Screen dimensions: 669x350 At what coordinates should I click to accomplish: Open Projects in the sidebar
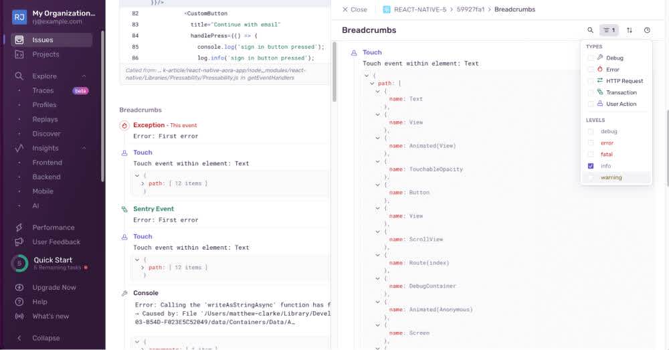pyautogui.click(x=45, y=54)
